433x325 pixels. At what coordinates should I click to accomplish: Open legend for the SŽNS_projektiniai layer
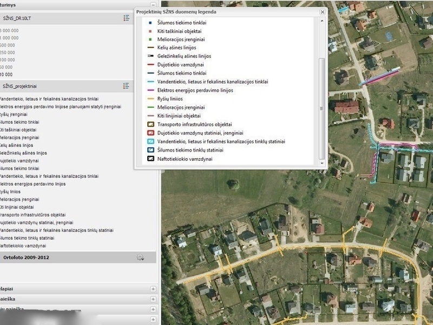126,86
